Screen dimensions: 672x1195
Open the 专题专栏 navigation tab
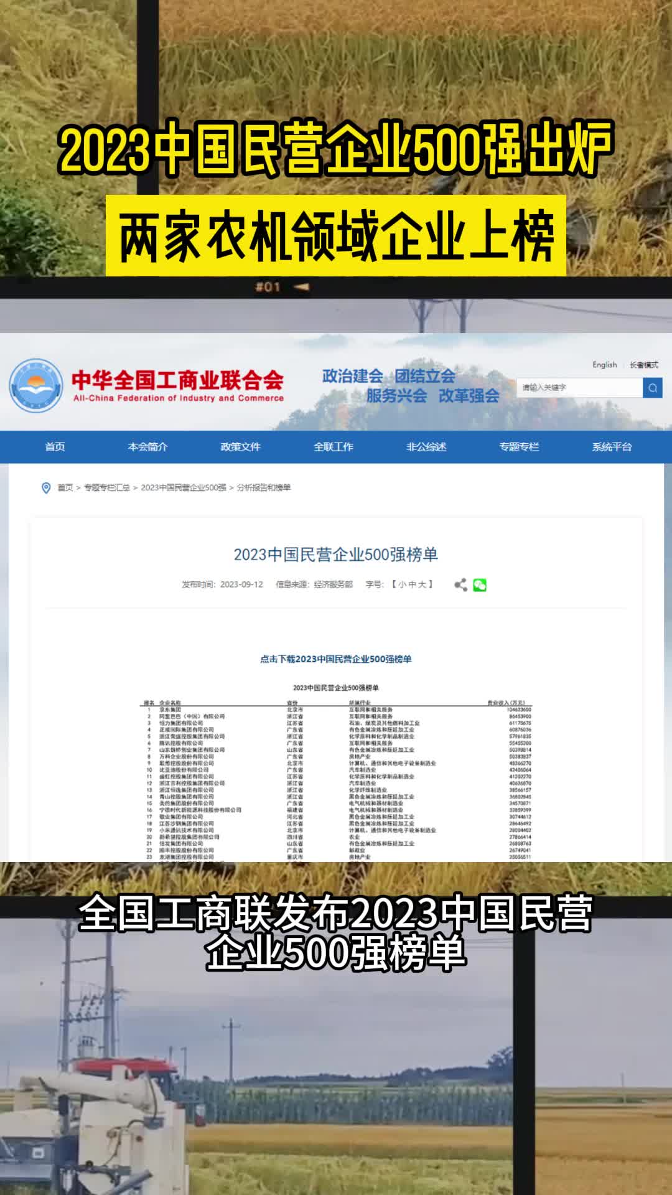pos(519,447)
